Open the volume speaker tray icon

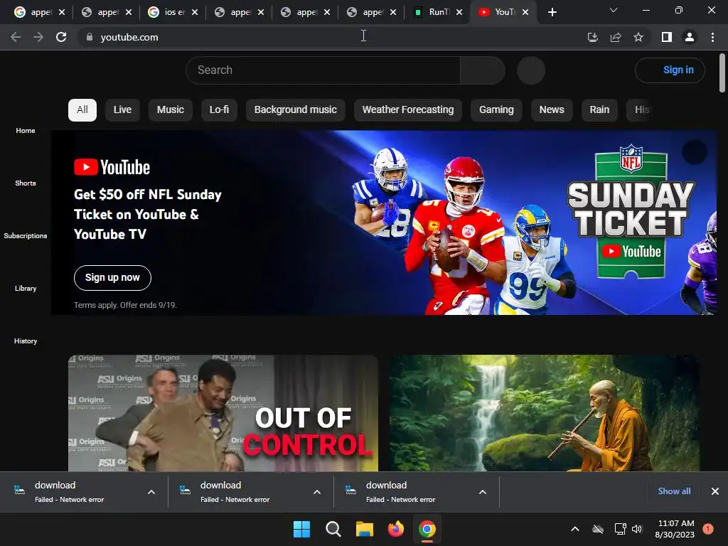point(637,529)
